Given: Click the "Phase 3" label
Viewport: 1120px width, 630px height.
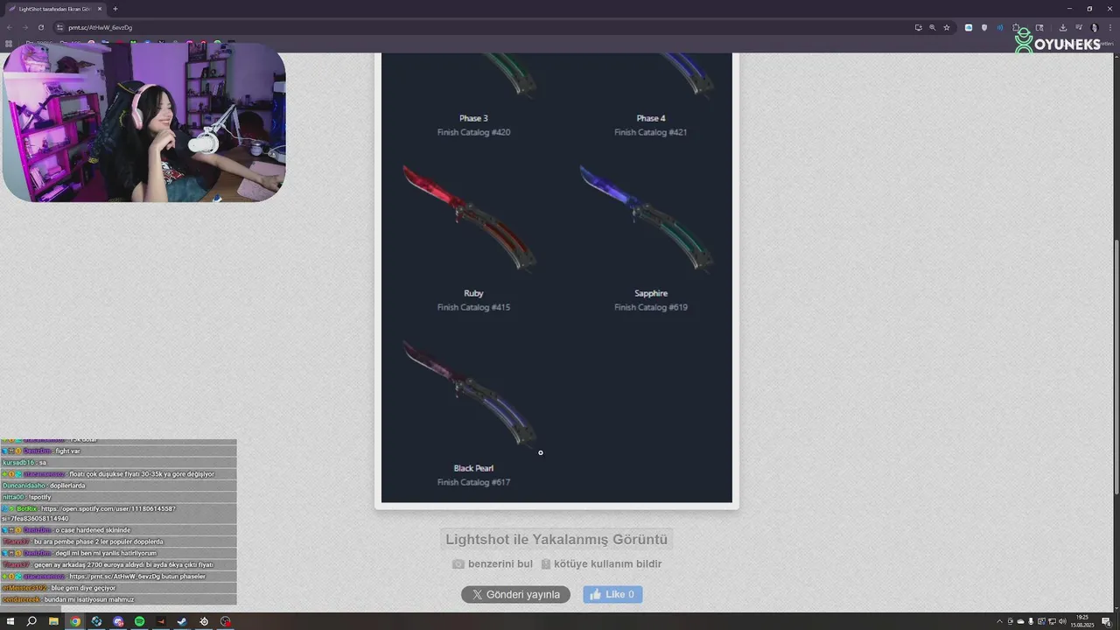Looking at the screenshot, I should (x=473, y=118).
